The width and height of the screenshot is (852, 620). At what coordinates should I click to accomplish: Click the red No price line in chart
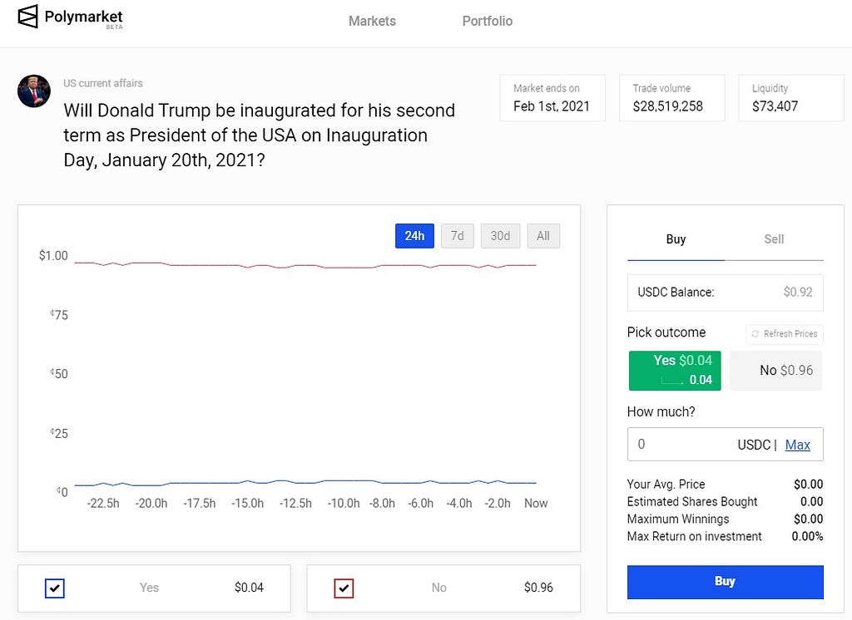305,265
